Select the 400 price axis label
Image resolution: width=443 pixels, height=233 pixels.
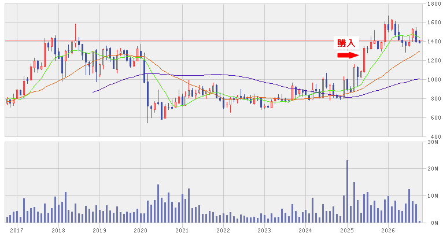tap(436, 136)
